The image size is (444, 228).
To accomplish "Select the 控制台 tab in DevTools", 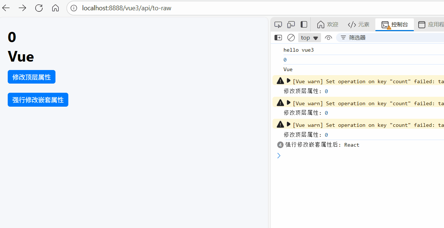I will 395,25.
